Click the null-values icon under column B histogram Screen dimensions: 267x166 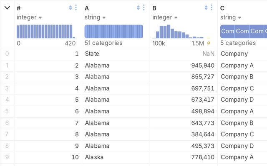click(209, 43)
